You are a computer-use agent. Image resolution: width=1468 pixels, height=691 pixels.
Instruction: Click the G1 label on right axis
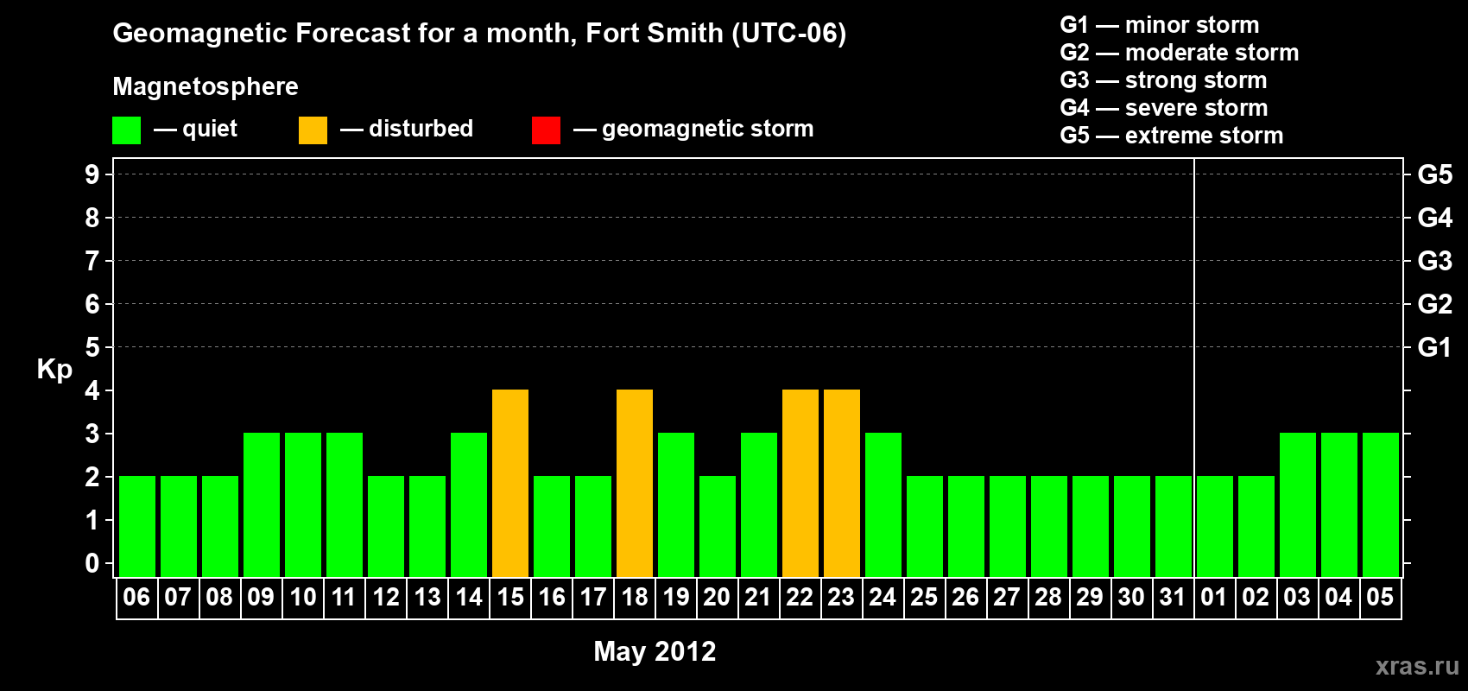click(x=1434, y=347)
